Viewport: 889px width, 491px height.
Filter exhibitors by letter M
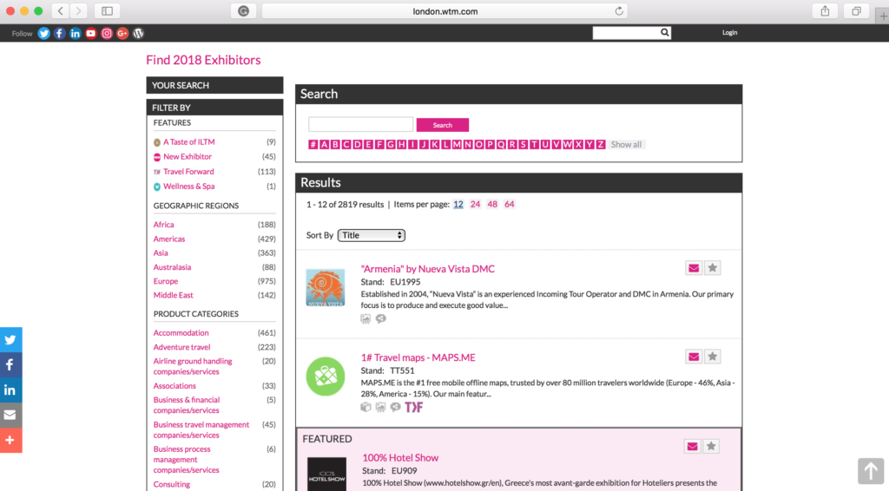point(457,144)
